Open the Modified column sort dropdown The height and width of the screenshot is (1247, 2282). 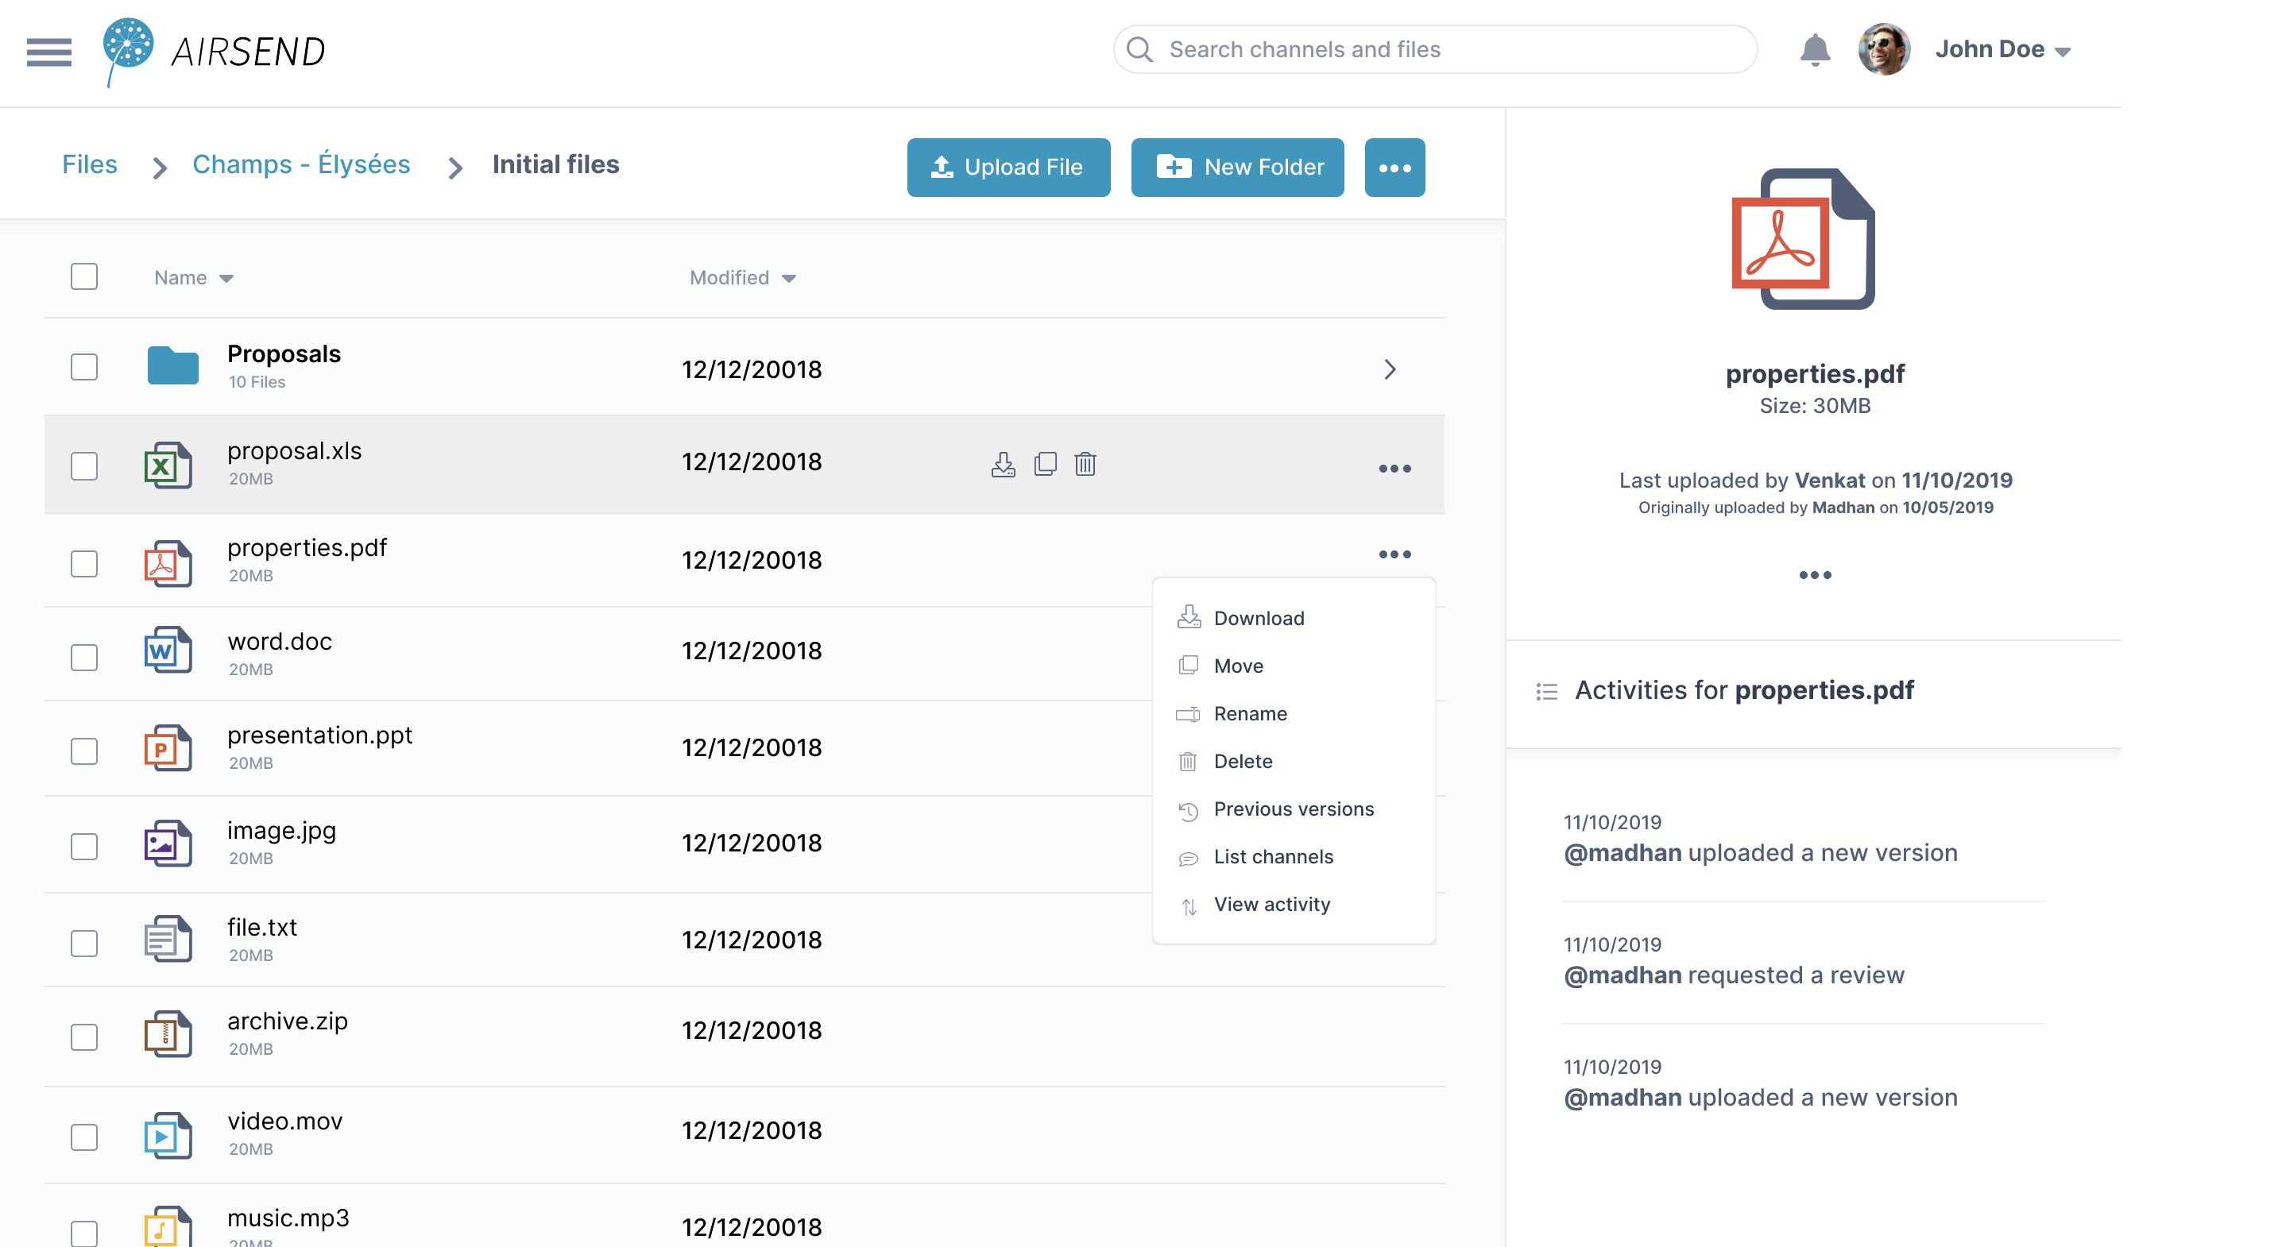click(x=789, y=278)
